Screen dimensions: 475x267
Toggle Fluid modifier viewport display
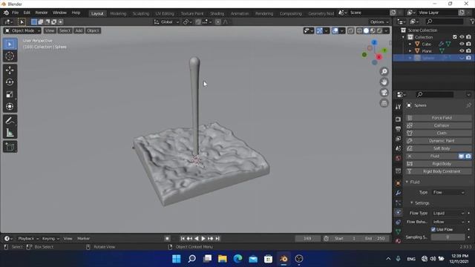(461, 156)
